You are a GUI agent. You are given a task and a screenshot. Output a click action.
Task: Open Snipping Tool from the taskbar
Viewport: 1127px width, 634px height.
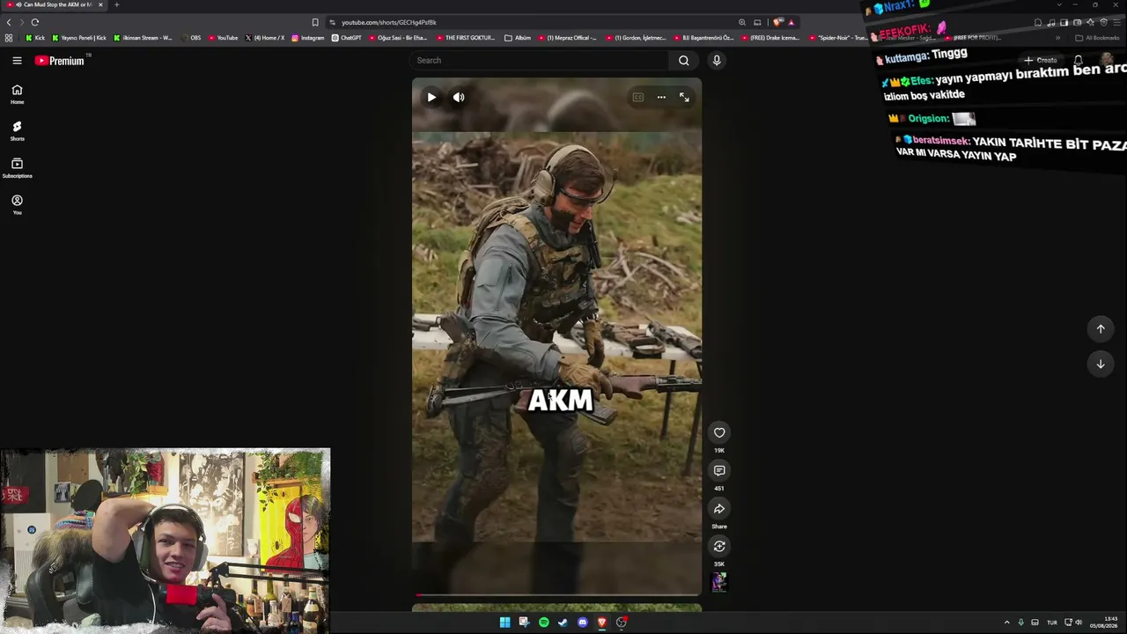tap(524, 623)
